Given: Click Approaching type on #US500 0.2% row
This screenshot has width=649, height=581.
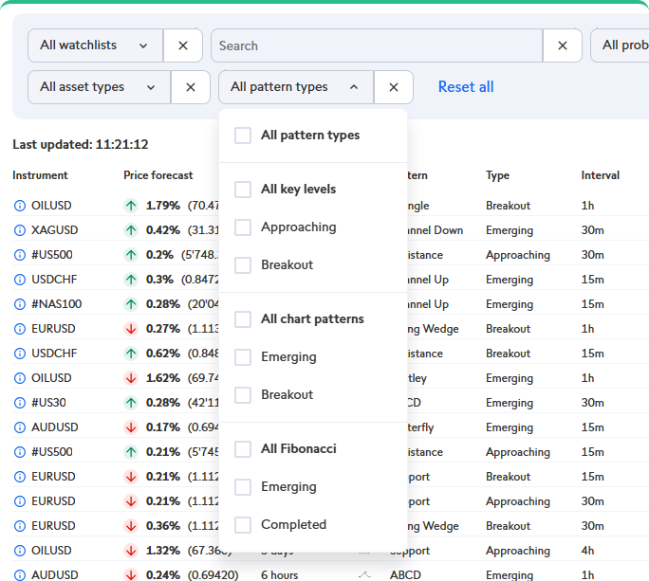Looking at the screenshot, I should click(518, 255).
